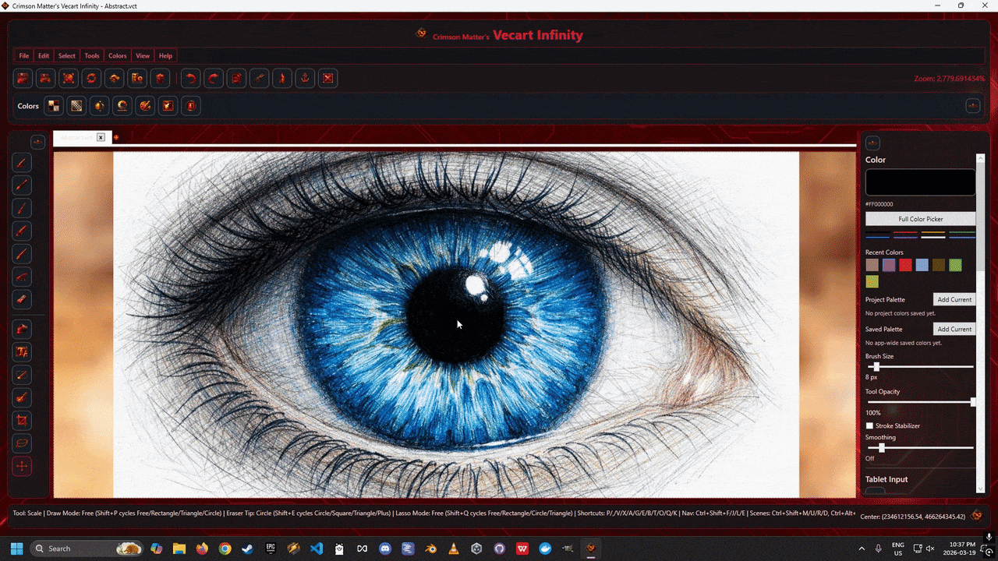Click the checkerboard icon in the Colors toolbar
This screenshot has height=561, width=998.
click(76, 105)
